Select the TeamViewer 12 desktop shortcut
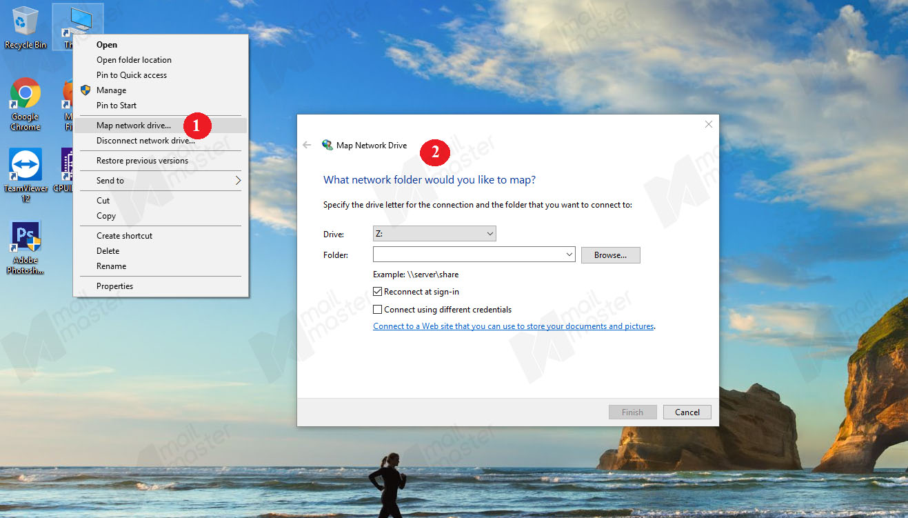This screenshot has height=518, width=908. [26, 175]
